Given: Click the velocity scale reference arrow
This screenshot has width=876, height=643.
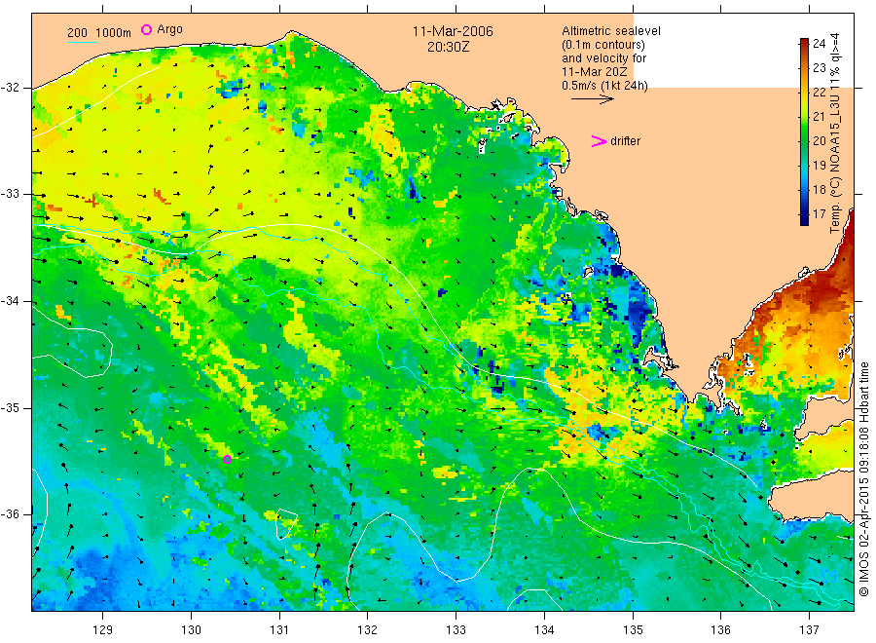Looking at the screenshot, I should 592,99.
